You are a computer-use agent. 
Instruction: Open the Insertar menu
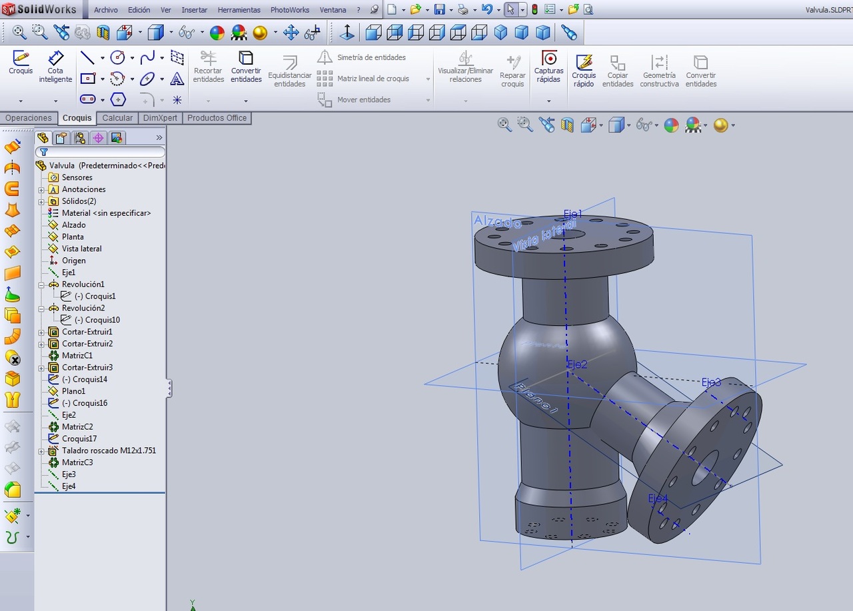click(x=195, y=10)
